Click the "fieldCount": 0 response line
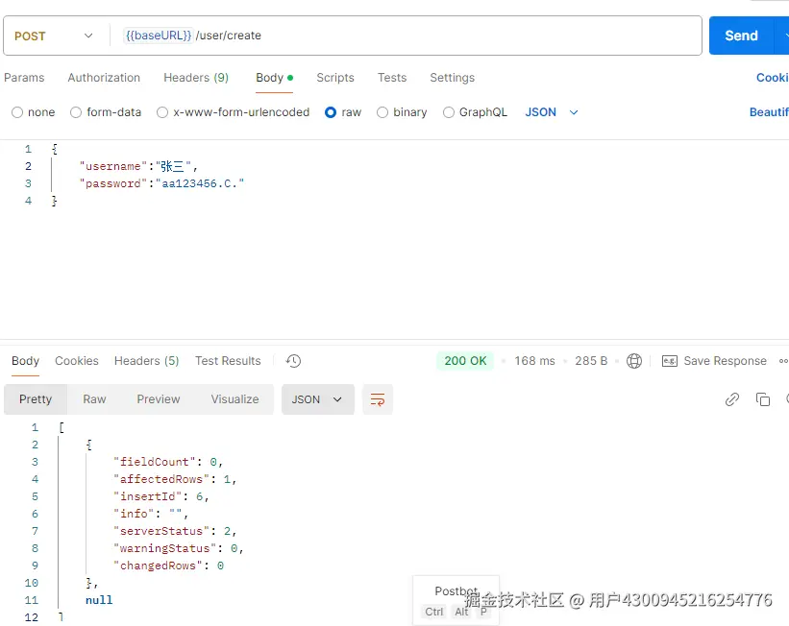Viewport: 789px width, 626px height. 168,462
